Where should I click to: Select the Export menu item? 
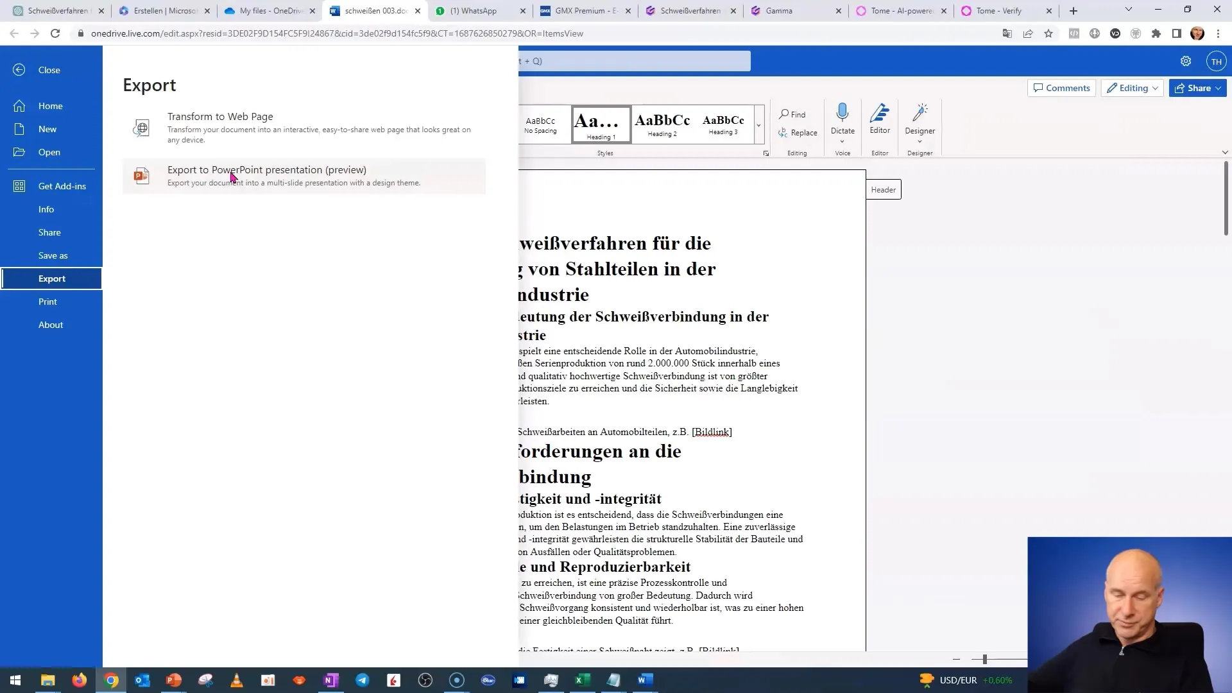(51, 278)
